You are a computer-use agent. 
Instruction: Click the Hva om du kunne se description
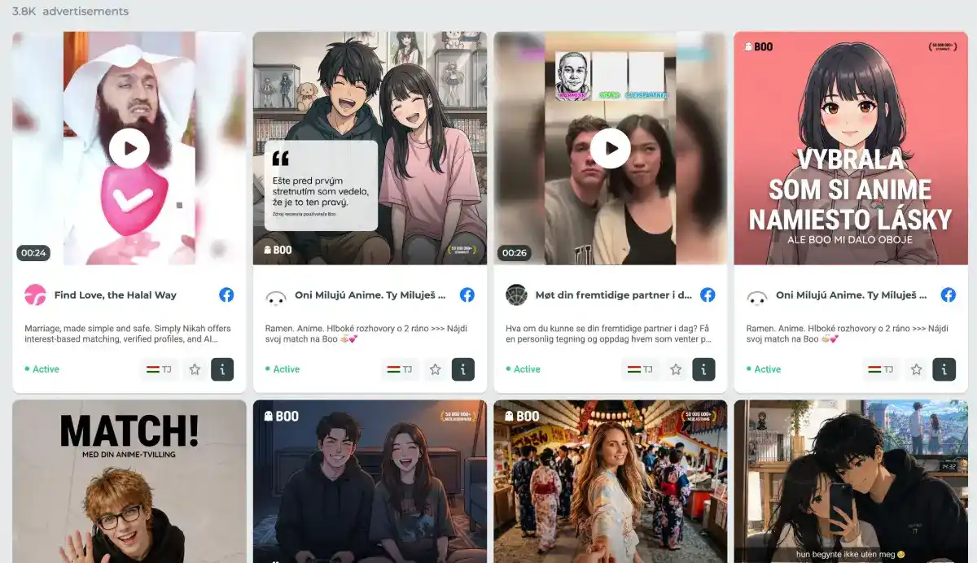pos(609,334)
